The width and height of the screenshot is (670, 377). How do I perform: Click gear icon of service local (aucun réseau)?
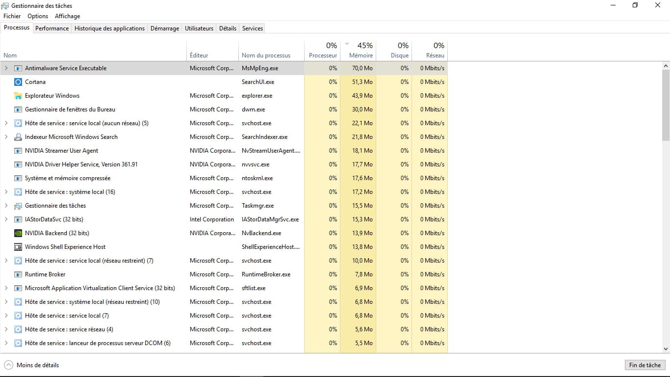point(18,123)
